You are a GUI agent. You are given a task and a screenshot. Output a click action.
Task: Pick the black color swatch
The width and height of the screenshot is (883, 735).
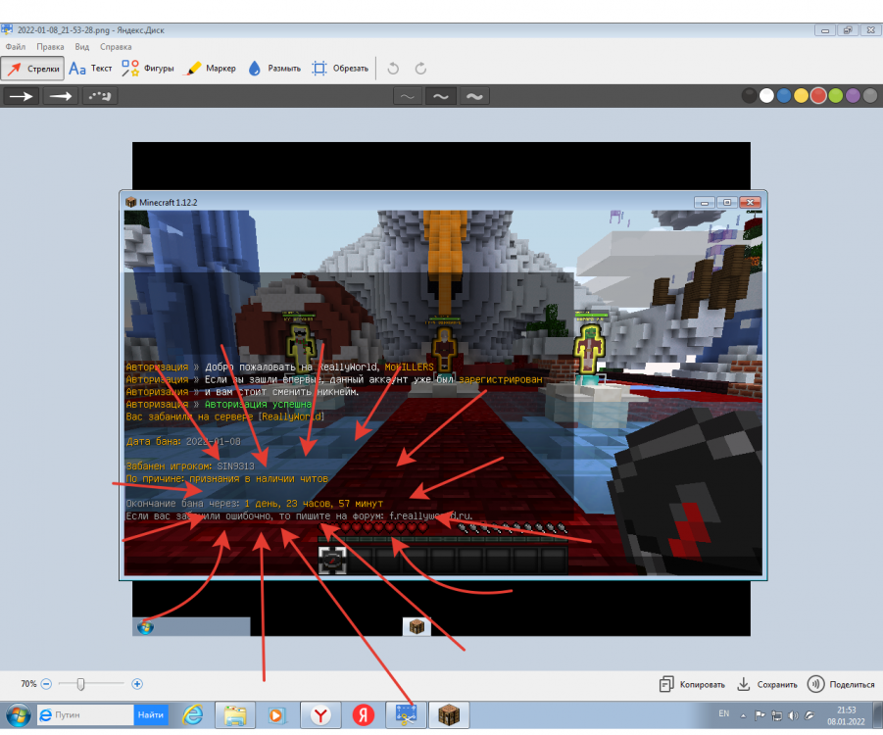[x=749, y=96]
